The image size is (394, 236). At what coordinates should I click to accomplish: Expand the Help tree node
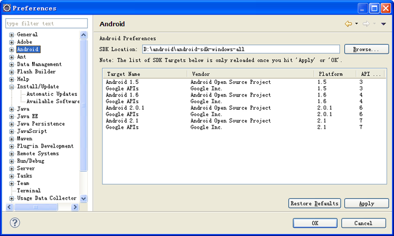tap(12, 79)
